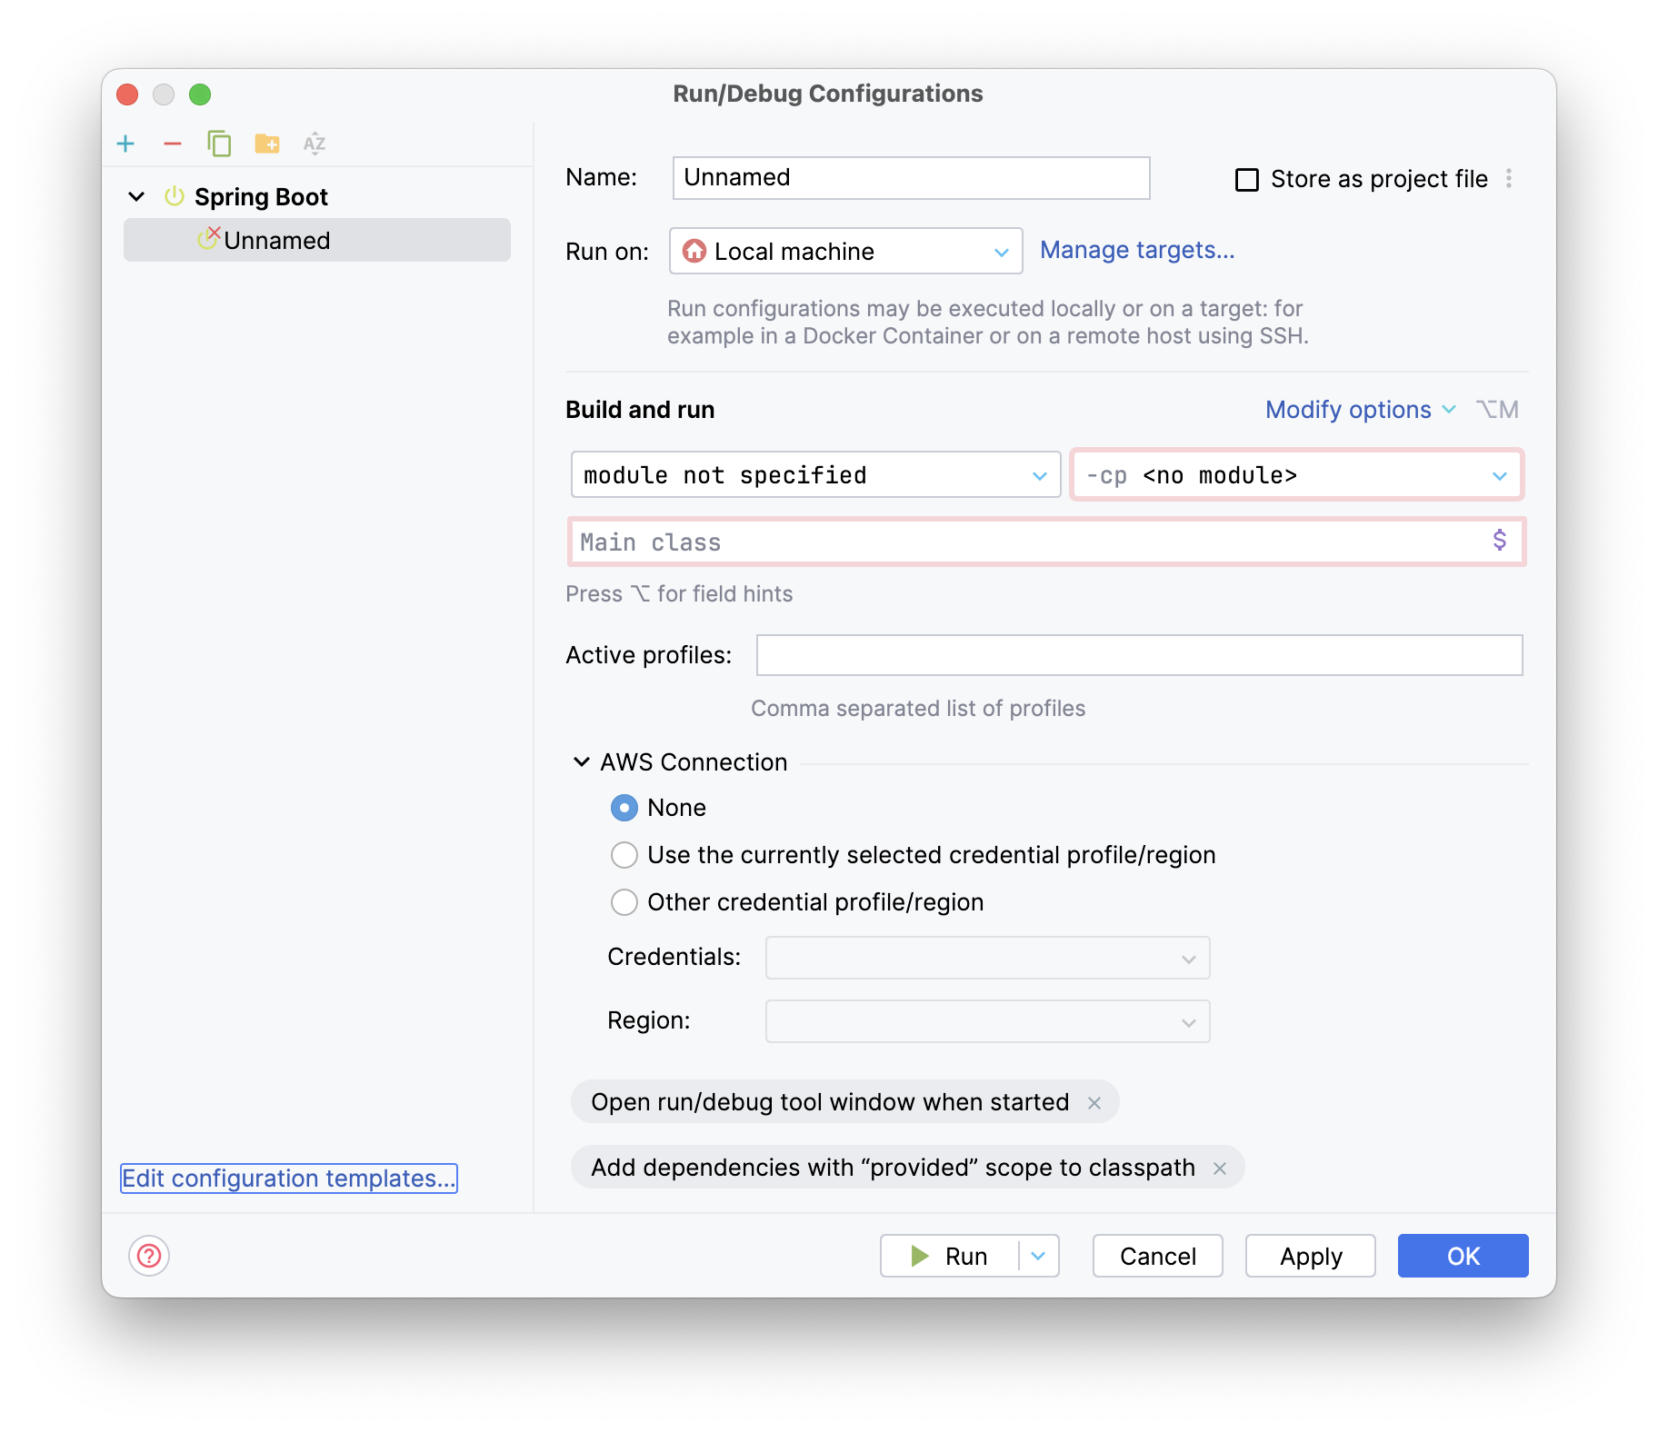Click the Run/Debug Configurations window title
Viewport: 1658px width, 1432px height.
[x=828, y=94]
